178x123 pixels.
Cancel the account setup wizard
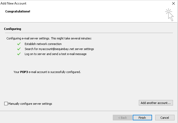pyautogui.click(x=165, y=117)
